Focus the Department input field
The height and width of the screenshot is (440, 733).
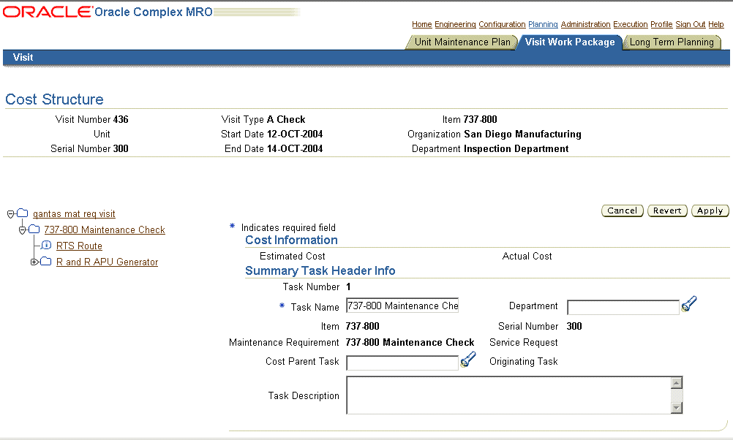(623, 307)
